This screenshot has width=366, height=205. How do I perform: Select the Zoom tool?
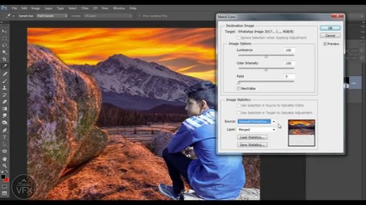coord(5,166)
